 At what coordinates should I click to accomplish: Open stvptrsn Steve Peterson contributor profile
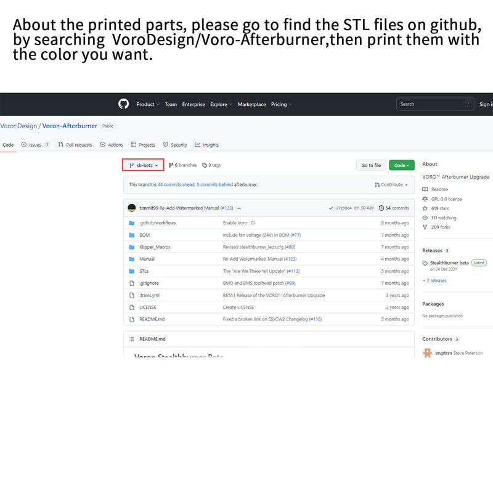pyautogui.click(x=458, y=353)
